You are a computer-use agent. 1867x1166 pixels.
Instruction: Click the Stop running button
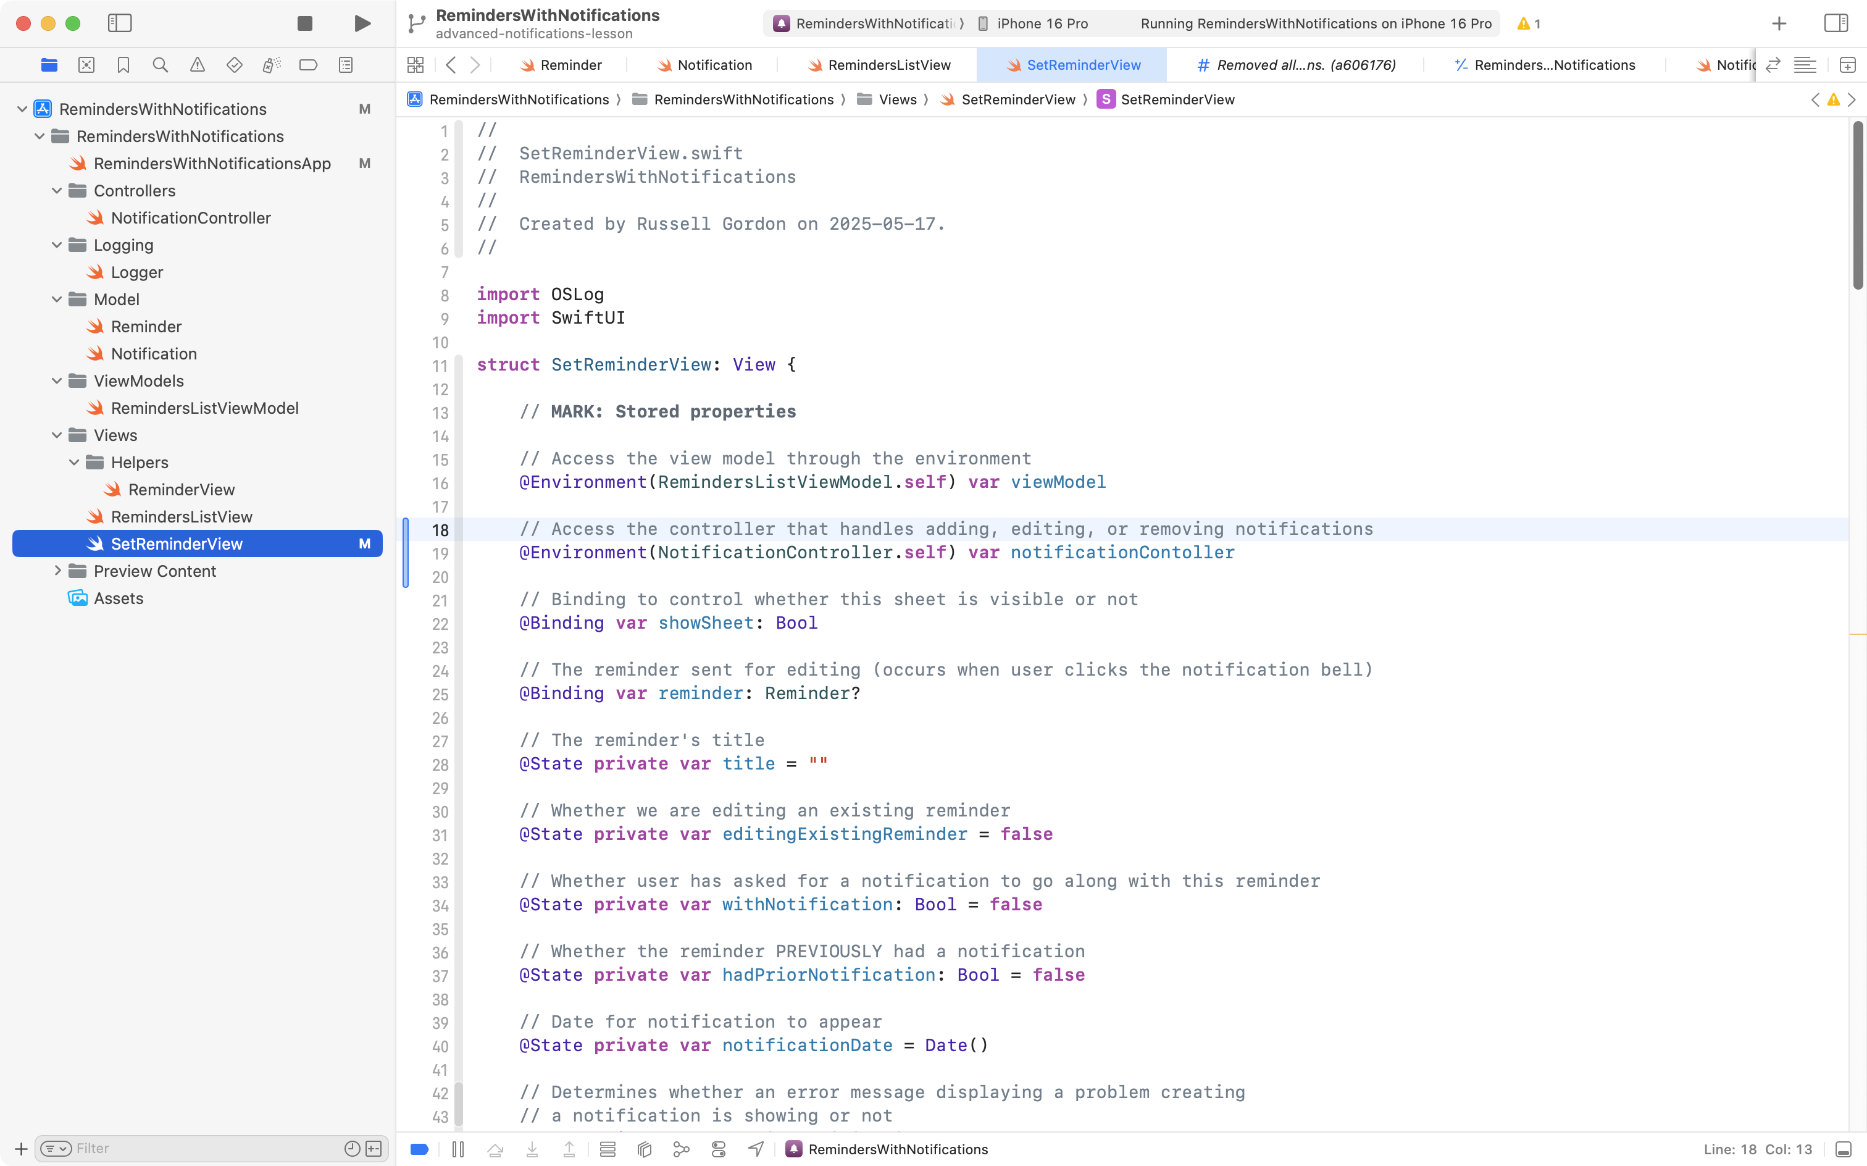pyautogui.click(x=304, y=23)
